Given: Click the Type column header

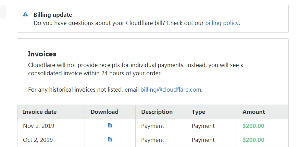Looking at the screenshot, I should [x=198, y=112].
